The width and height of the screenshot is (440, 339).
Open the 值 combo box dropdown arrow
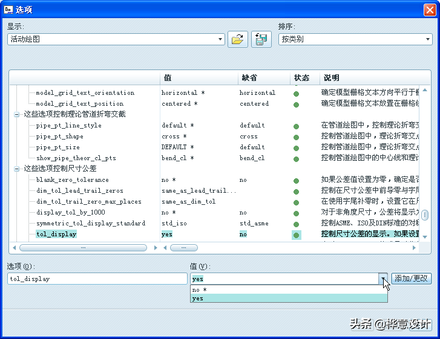[383, 279]
